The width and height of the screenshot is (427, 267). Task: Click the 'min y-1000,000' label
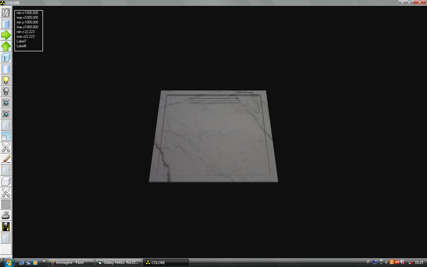pos(27,22)
